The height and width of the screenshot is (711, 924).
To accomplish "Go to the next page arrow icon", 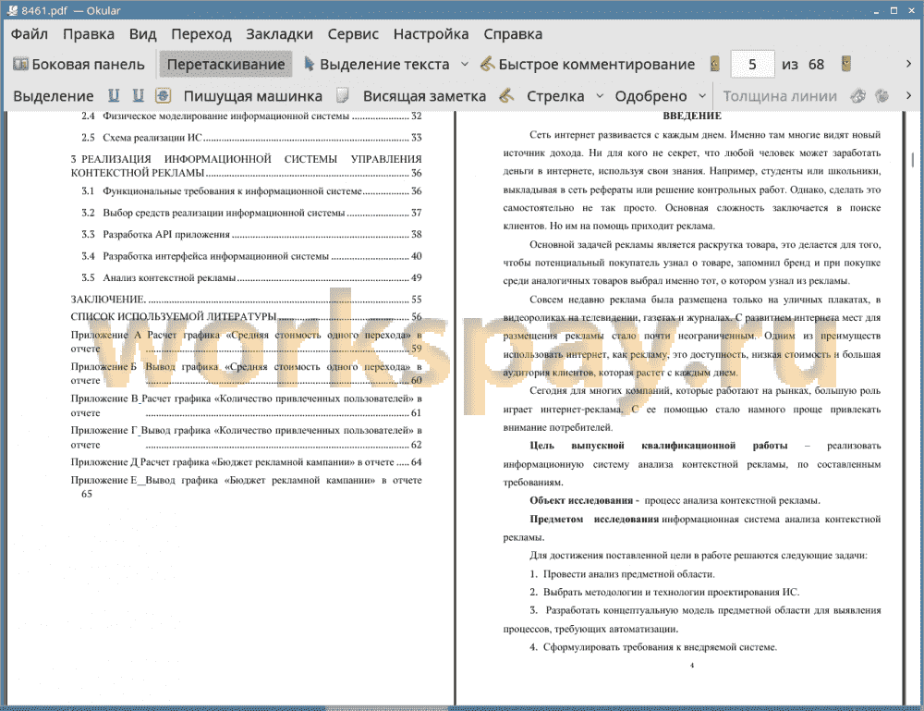I will tap(846, 64).
